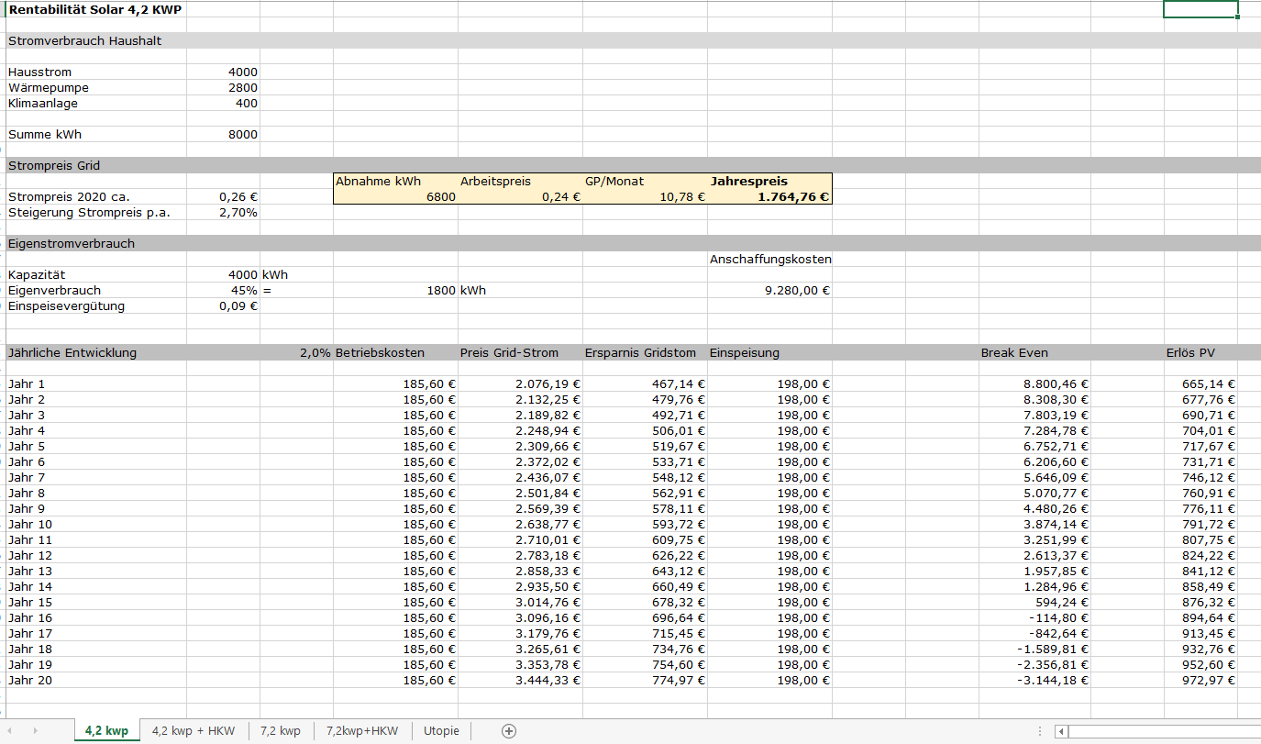Screen dimensions: 1261x744
Task: Select the Steigerung Strompreis 2,70% cell
Action: 224,213
